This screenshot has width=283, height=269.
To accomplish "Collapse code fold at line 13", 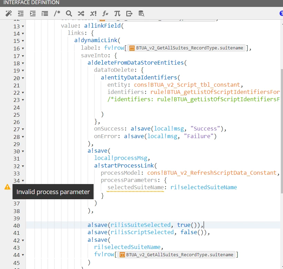I will [x=23, y=26].
